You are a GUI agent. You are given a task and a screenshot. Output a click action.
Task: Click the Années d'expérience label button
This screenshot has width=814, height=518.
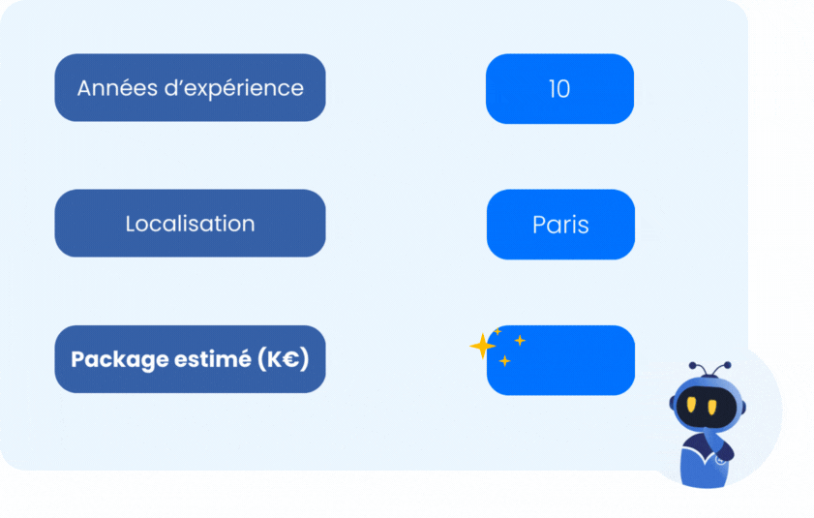click(190, 88)
